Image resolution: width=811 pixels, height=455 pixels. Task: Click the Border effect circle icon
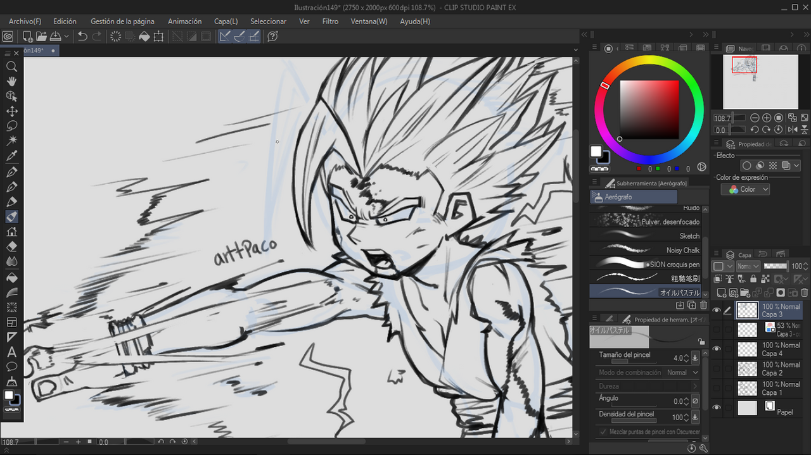pos(746,165)
